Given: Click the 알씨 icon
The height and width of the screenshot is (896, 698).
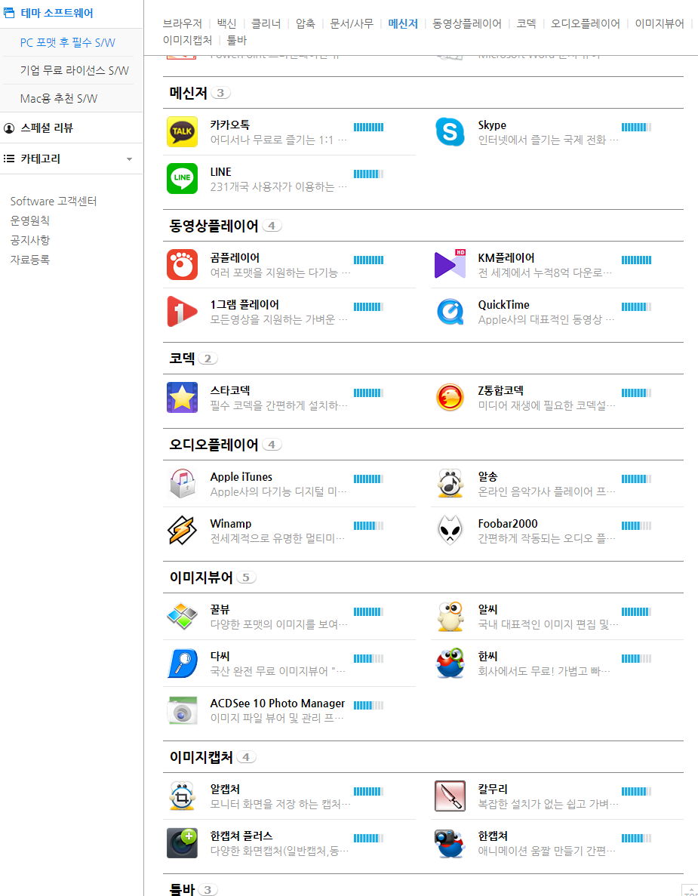Looking at the screenshot, I should click(x=450, y=616).
